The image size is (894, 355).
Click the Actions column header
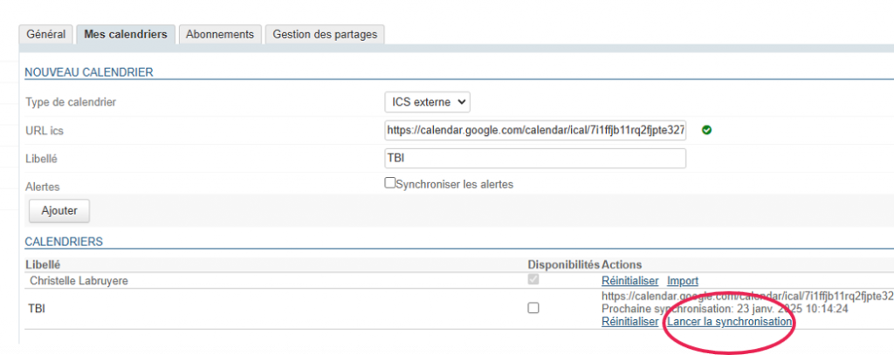pyautogui.click(x=622, y=264)
